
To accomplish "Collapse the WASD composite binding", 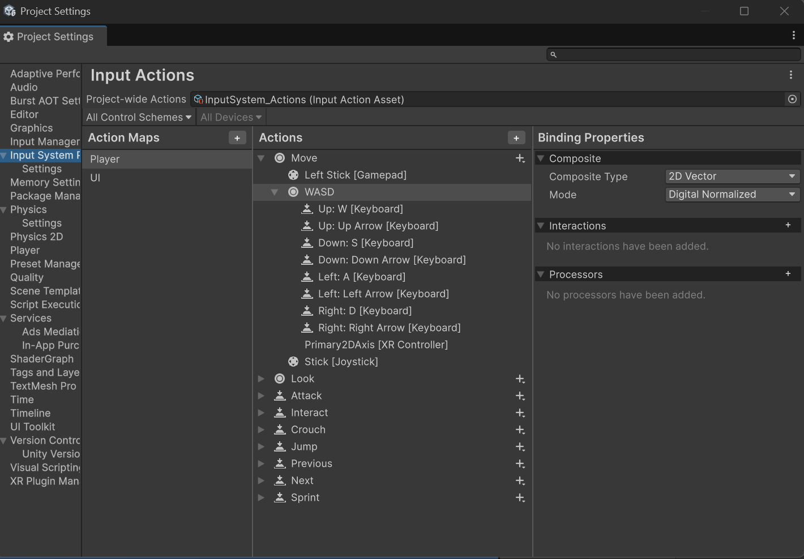I will click(275, 192).
